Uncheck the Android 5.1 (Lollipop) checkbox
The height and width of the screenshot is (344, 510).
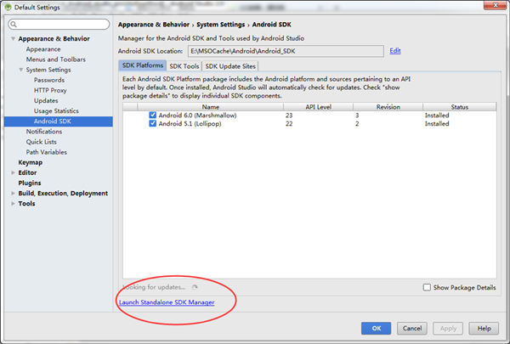153,123
